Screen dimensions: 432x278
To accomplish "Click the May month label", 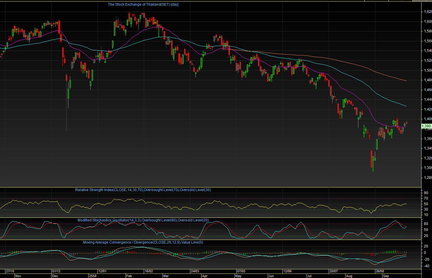I will click(238, 276).
